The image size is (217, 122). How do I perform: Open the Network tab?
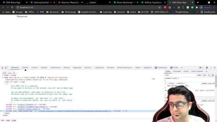(x=44, y=68)
